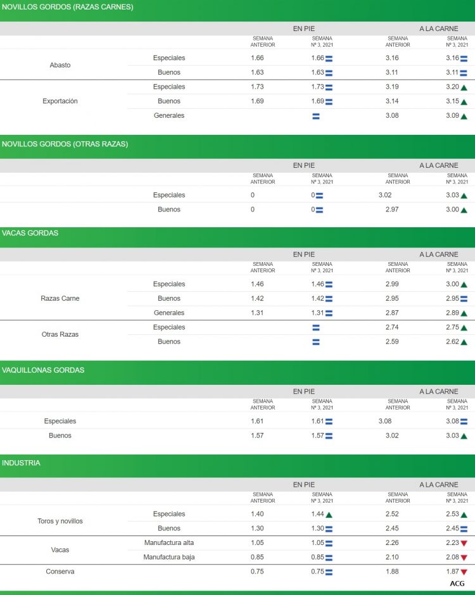This screenshot has width=475, height=595.
Task: Select the Industria section header
Action: pos(21,463)
